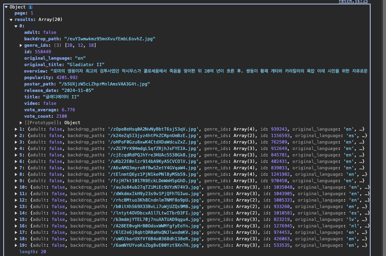Expand array item 3 with id 762509

click(x=16, y=142)
